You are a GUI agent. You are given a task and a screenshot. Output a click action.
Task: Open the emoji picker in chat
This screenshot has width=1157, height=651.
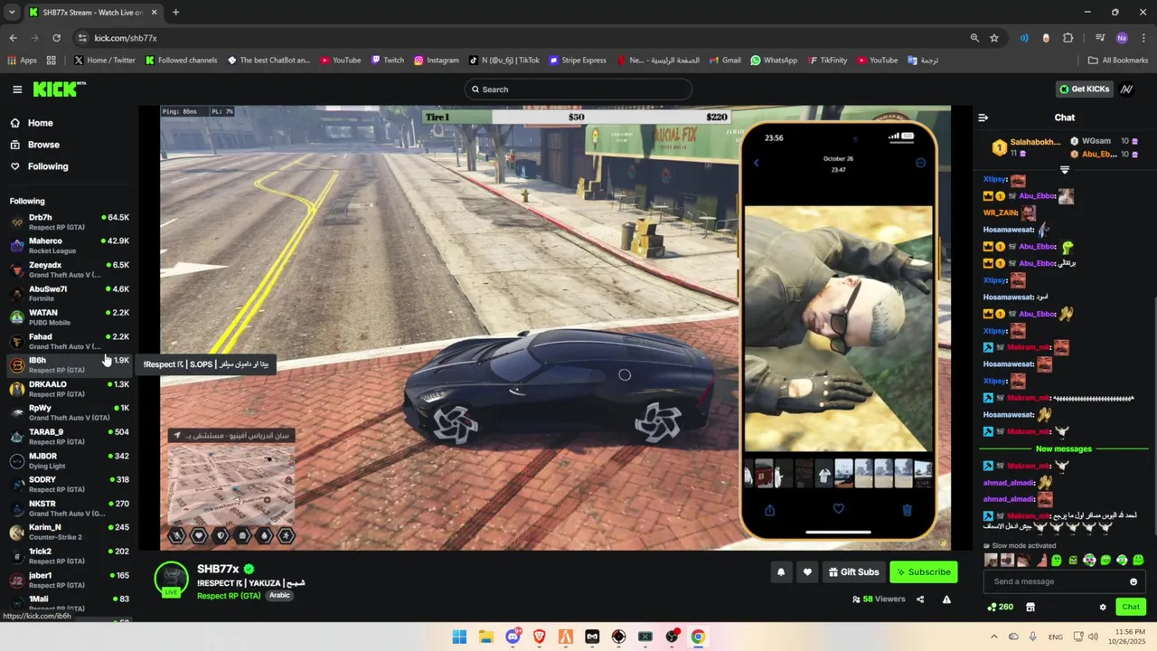tap(1133, 581)
